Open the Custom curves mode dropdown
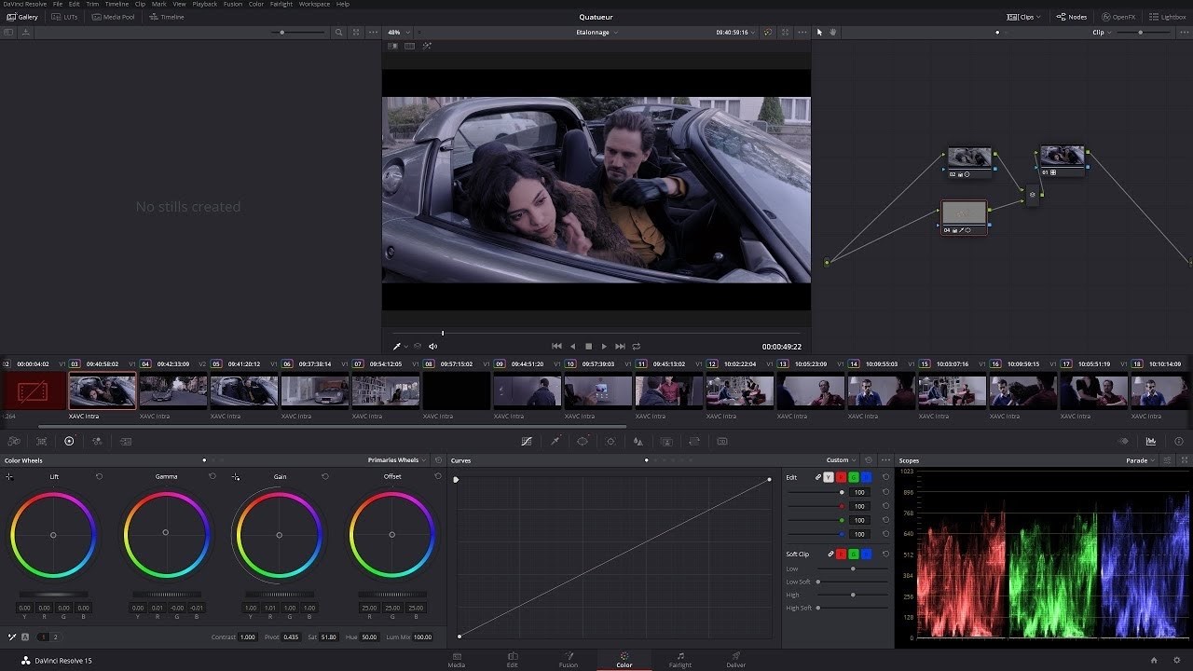The width and height of the screenshot is (1193, 671). [841, 460]
